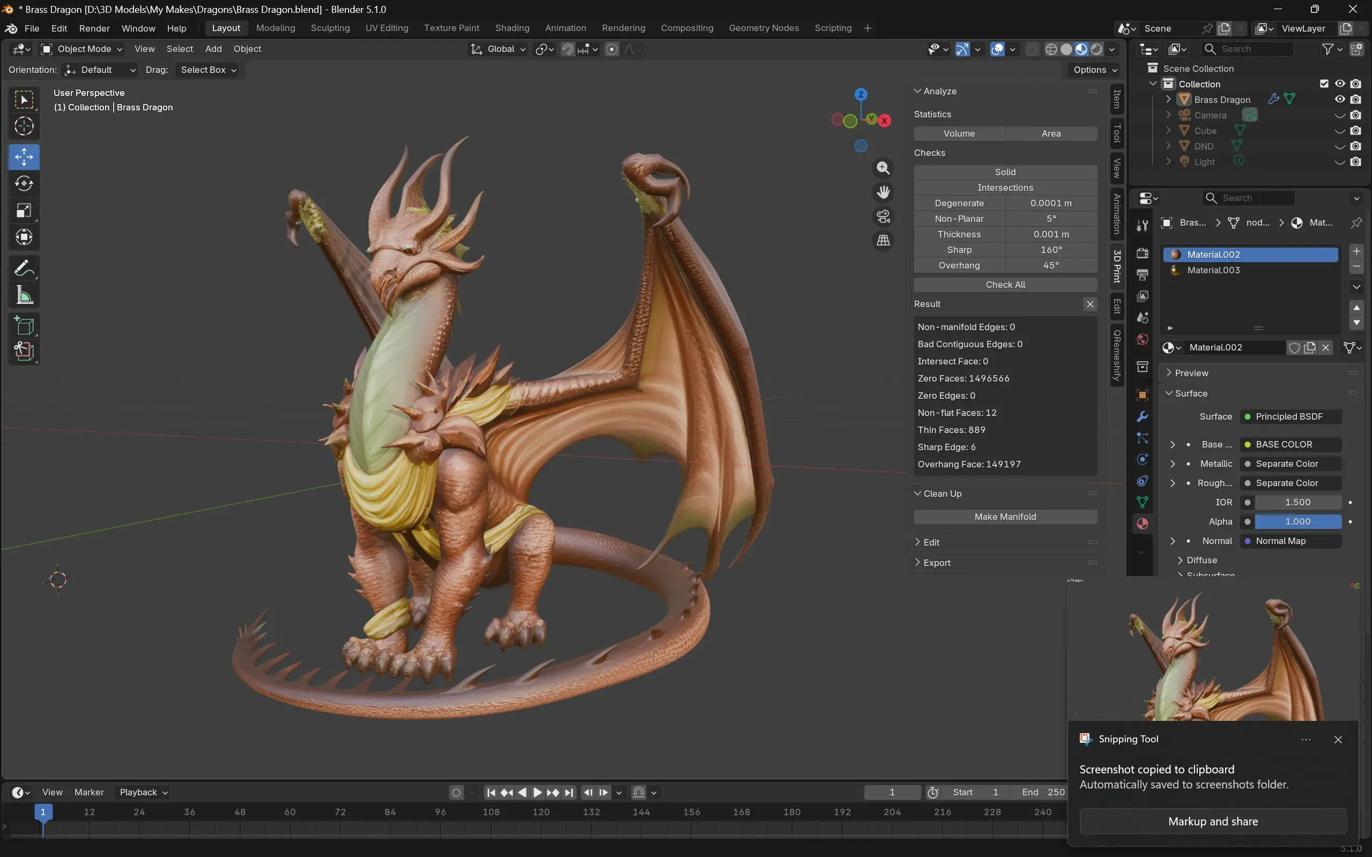The image size is (1372, 857).
Task: Disable rendering for the DND object
Action: (x=1355, y=146)
